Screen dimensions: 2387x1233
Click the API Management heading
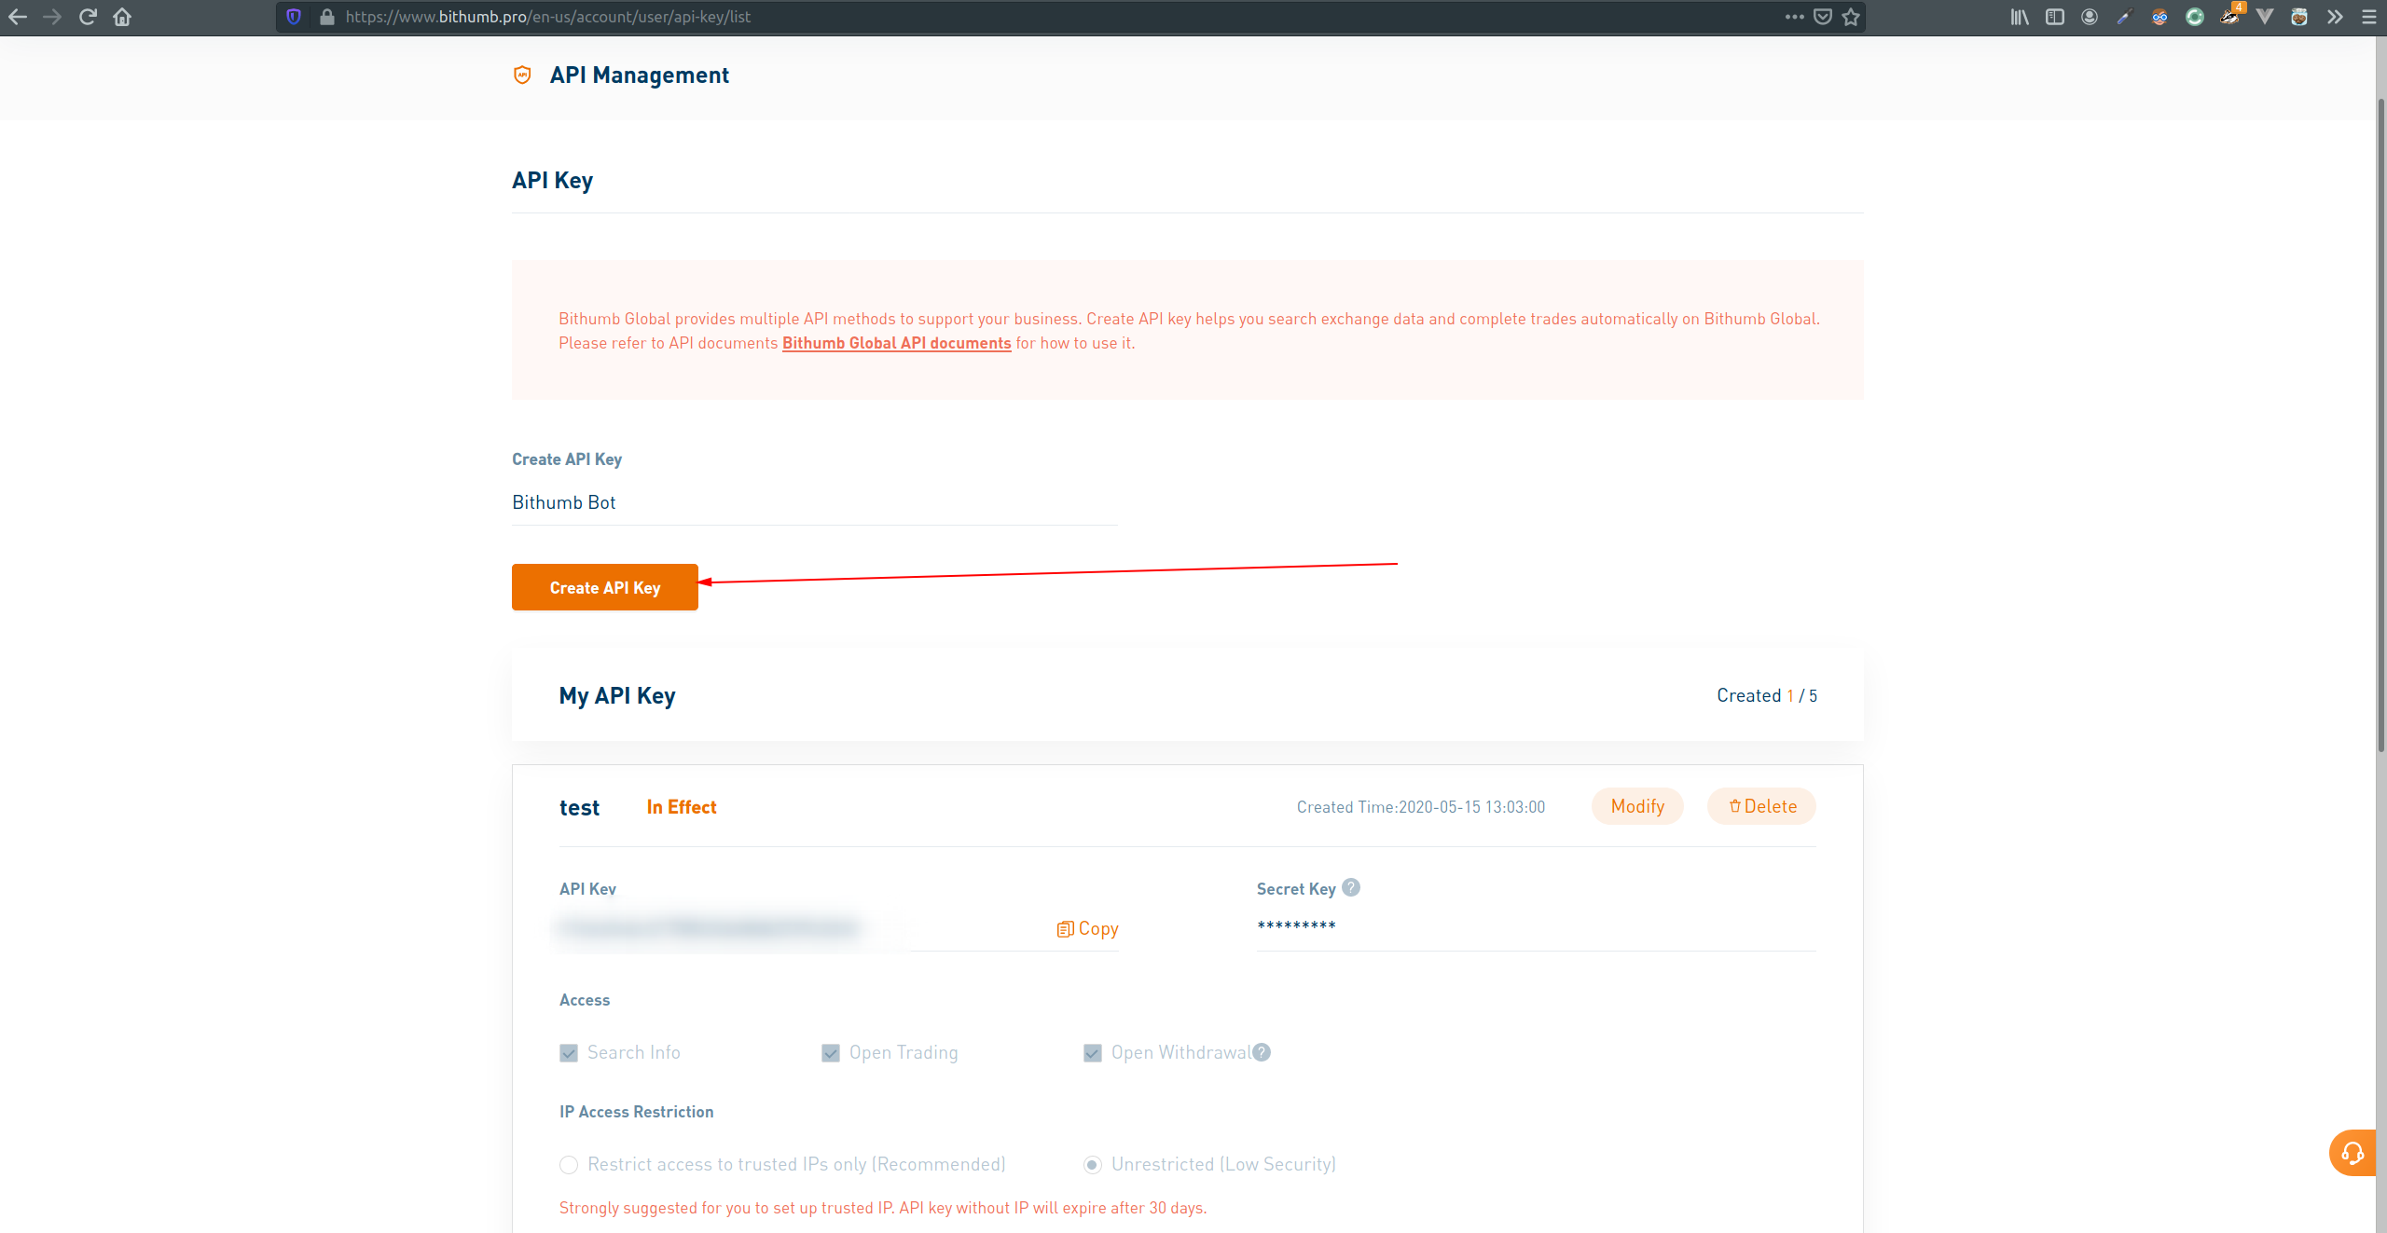pyautogui.click(x=640, y=75)
